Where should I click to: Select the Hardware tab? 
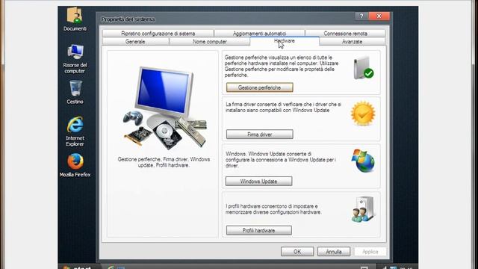coord(285,41)
